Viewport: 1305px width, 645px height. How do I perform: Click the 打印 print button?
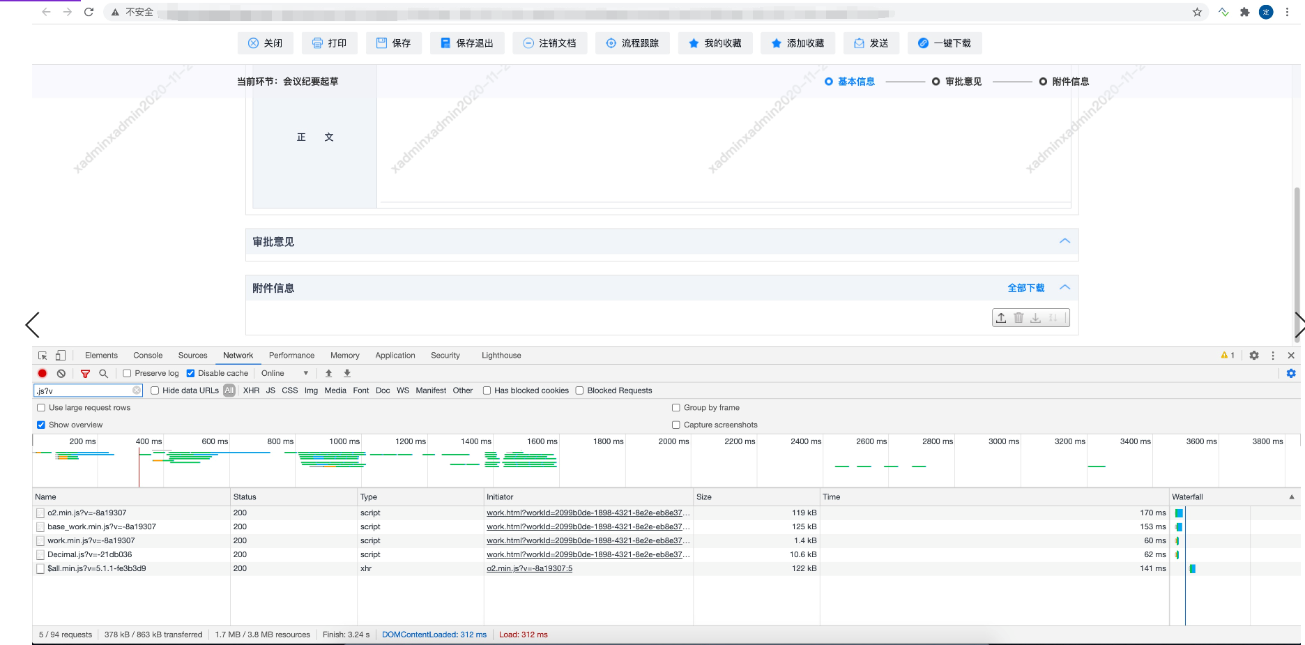tap(329, 43)
